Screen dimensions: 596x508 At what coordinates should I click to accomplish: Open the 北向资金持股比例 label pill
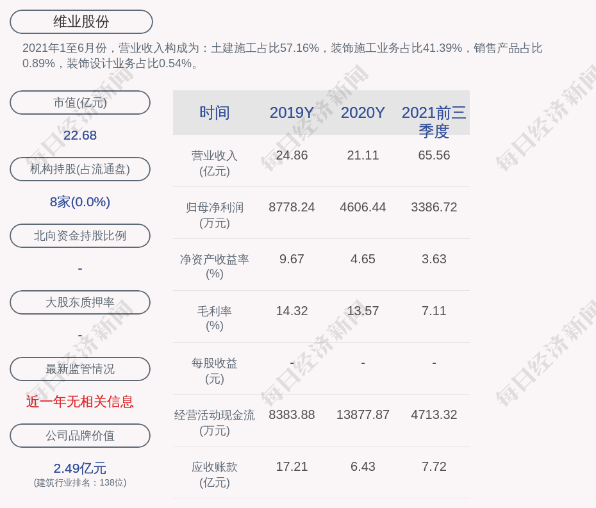[x=80, y=236]
